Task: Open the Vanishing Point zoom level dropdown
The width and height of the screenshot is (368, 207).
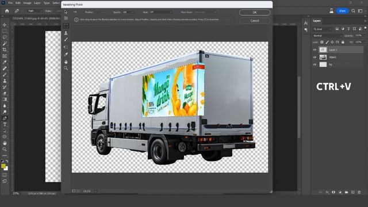Action: pyautogui.click(x=95, y=191)
